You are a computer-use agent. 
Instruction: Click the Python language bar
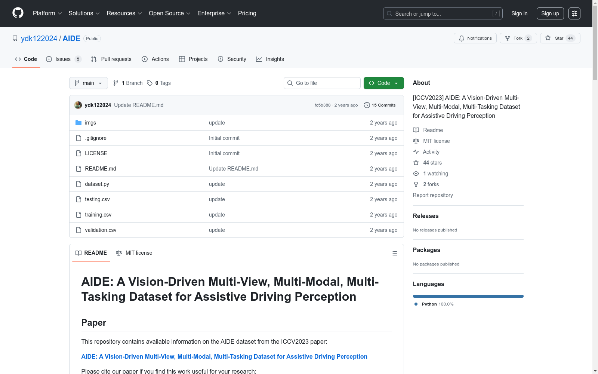[468, 296]
